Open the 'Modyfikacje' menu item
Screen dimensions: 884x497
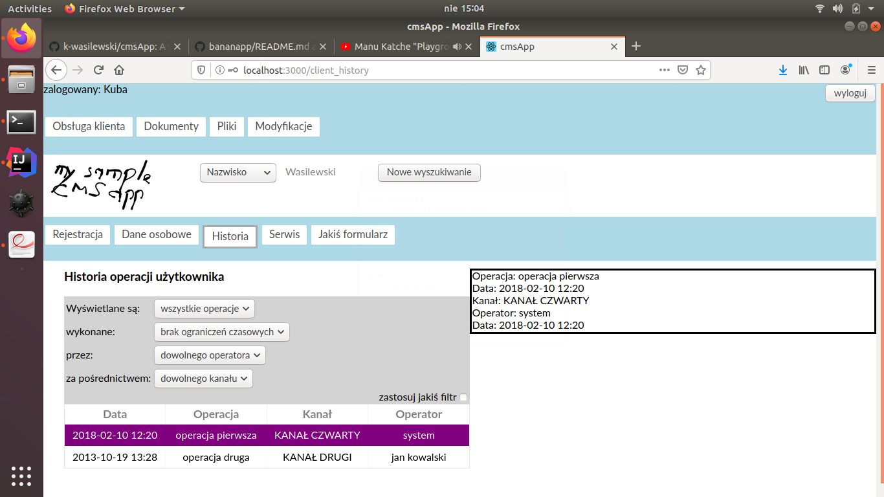coord(283,126)
